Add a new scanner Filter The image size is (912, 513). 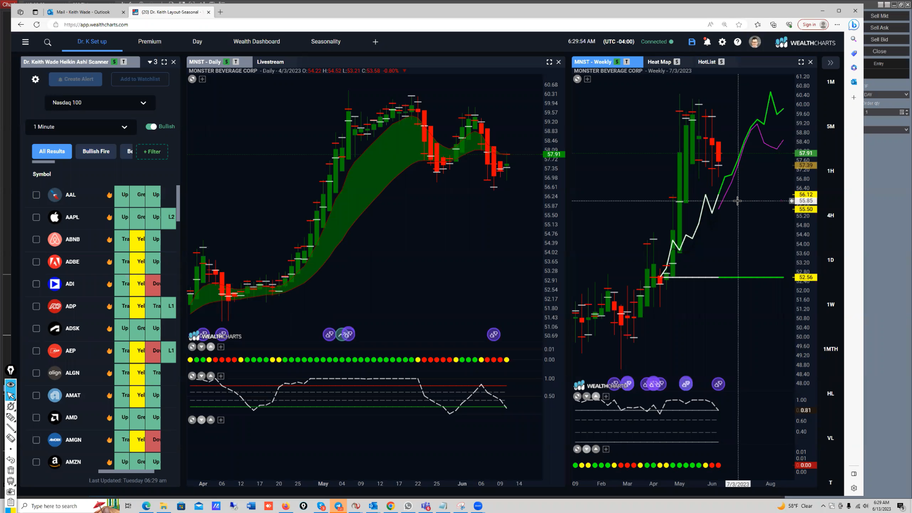click(x=152, y=152)
